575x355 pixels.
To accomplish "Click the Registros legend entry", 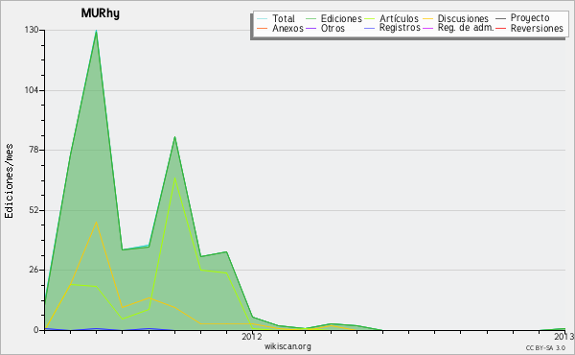I will (x=400, y=28).
